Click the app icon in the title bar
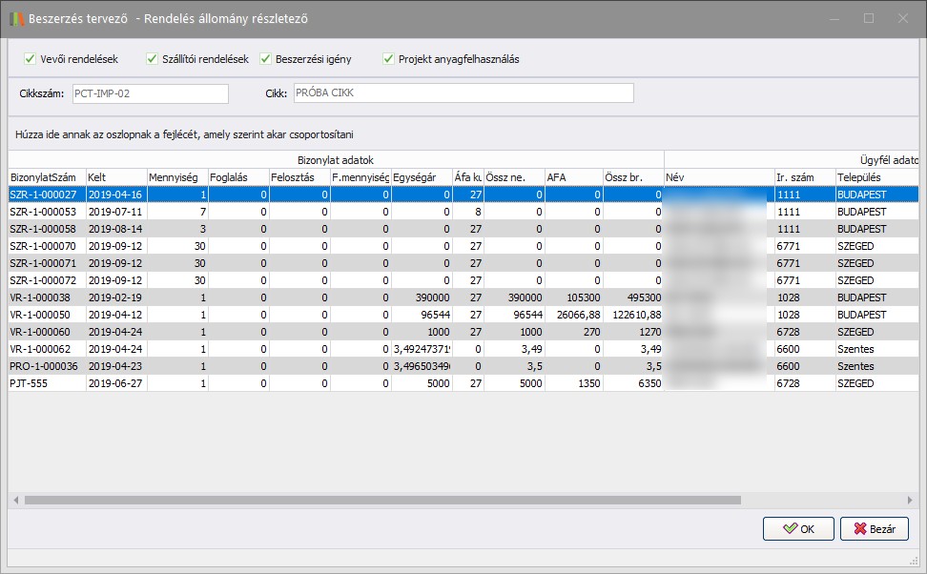This screenshot has width=927, height=574. point(15,18)
